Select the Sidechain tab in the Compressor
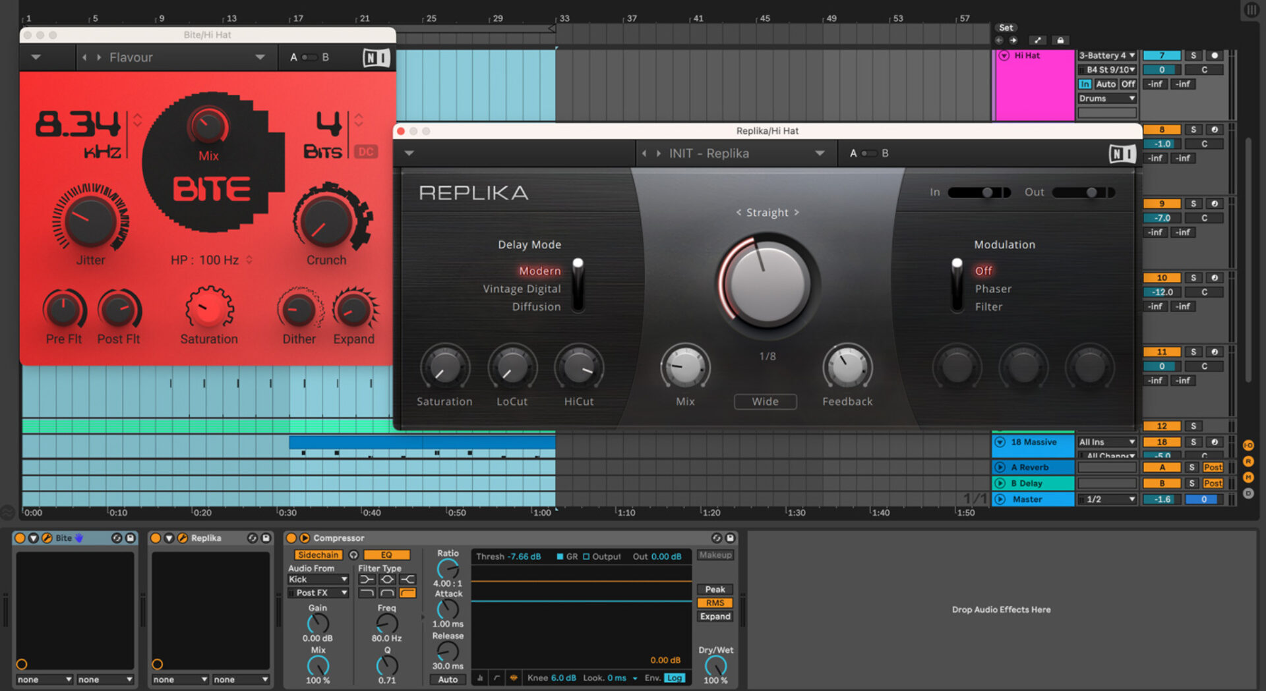 318,555
